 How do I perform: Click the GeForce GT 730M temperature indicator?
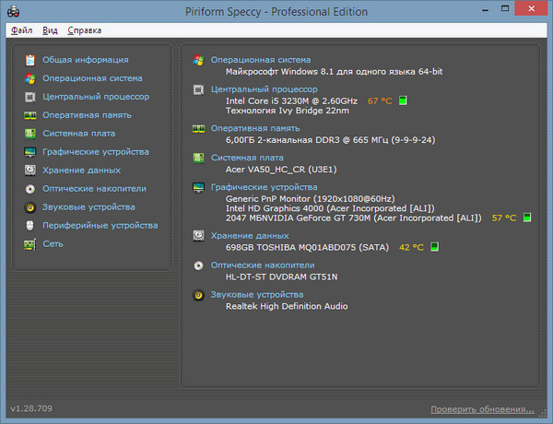pos(527,218)
